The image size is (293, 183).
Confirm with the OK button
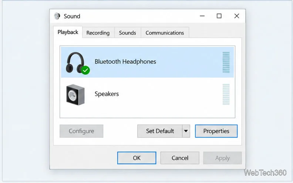coord(137,158)
